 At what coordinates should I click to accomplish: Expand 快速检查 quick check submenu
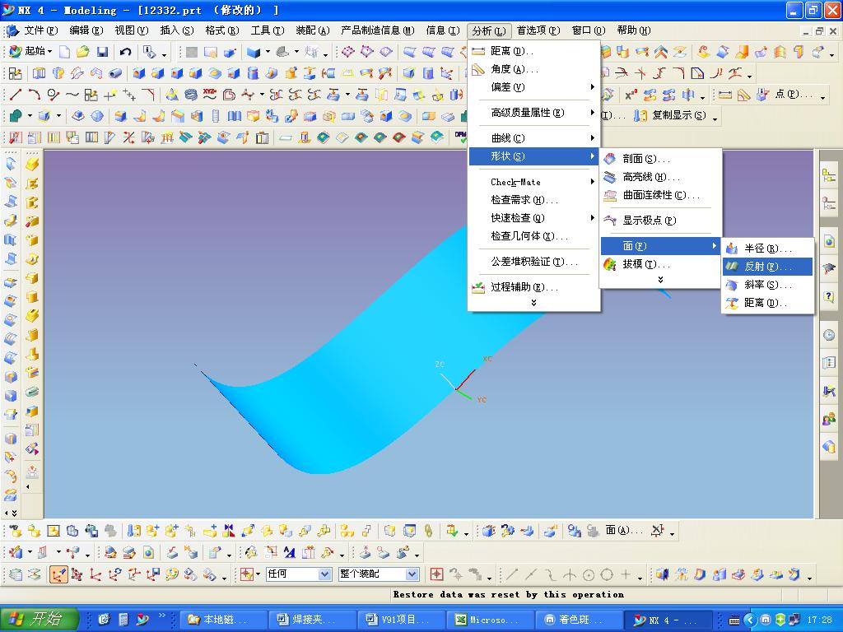pos(592,217)
